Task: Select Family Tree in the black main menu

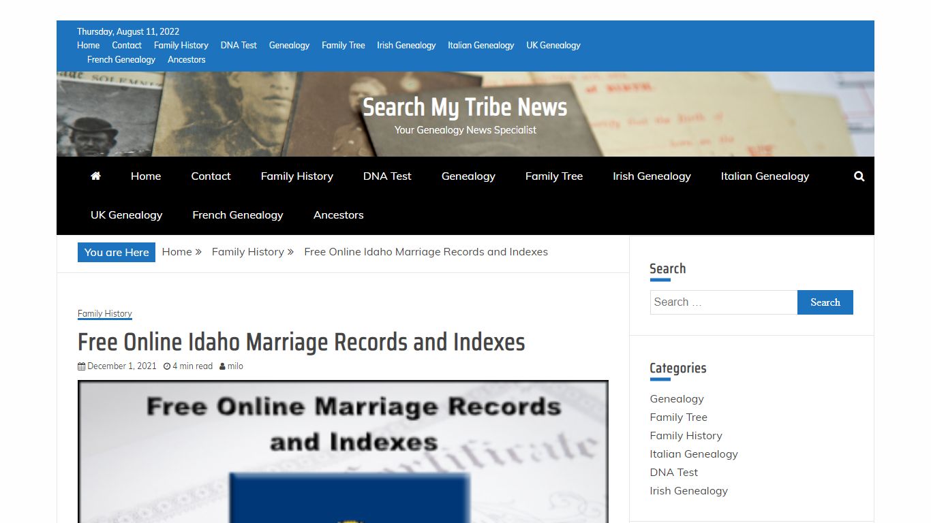Action: (x=554, y=176)
